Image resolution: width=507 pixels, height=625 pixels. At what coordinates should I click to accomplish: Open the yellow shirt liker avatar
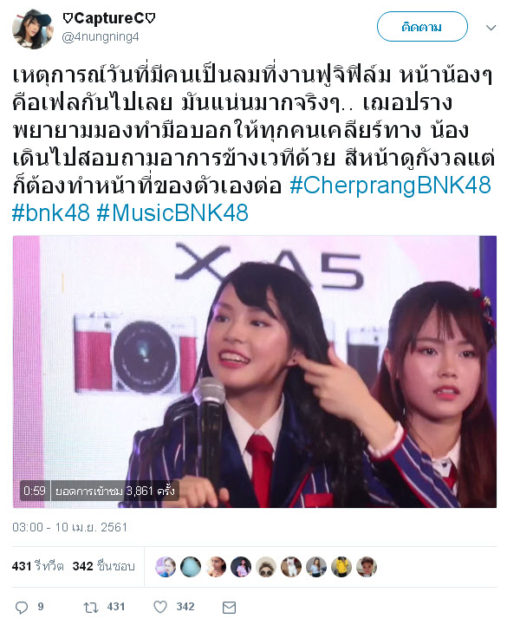(341, 566)
